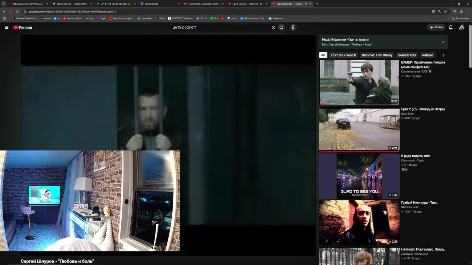Visit the Кинокомпания "СТВ" channel

click(x=414, y=71)
